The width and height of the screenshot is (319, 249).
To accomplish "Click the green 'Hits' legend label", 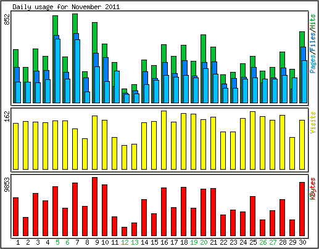I will point(313,22).
